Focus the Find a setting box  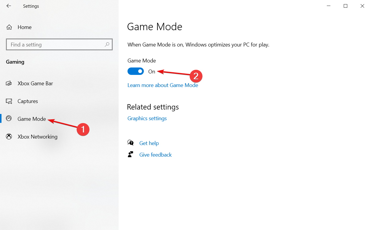pyautogui.click(x=59, y=45)
